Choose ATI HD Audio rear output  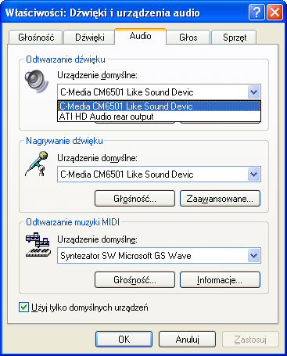pos(159,117)
